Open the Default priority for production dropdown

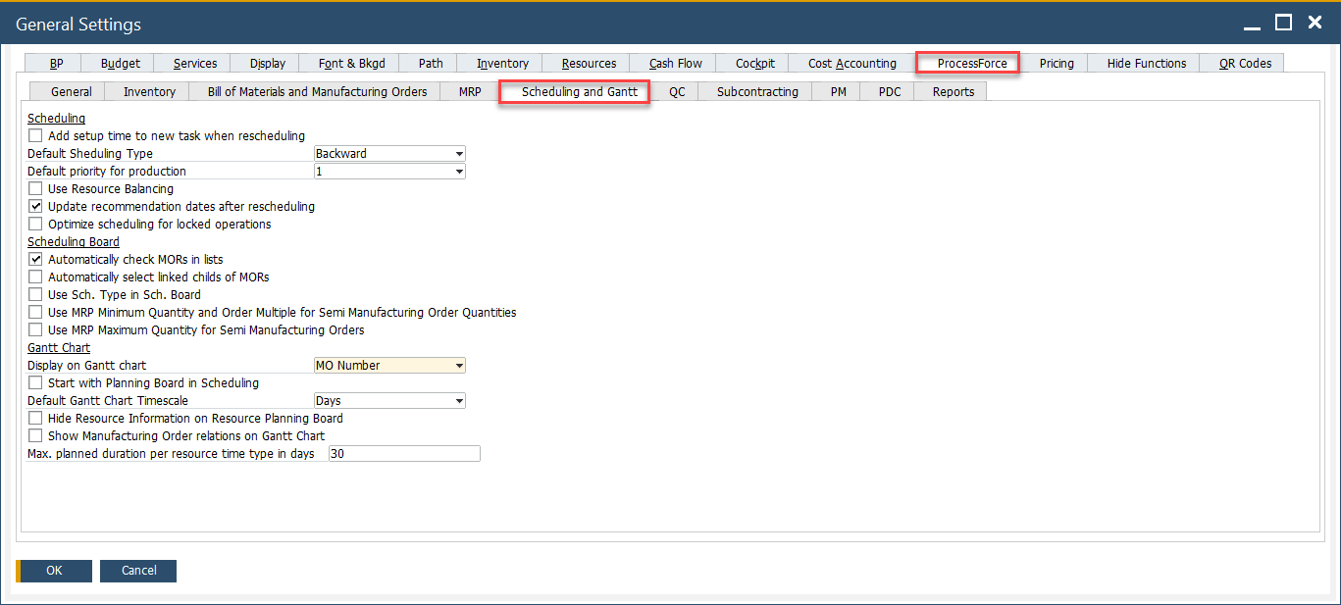coord(458,171)
